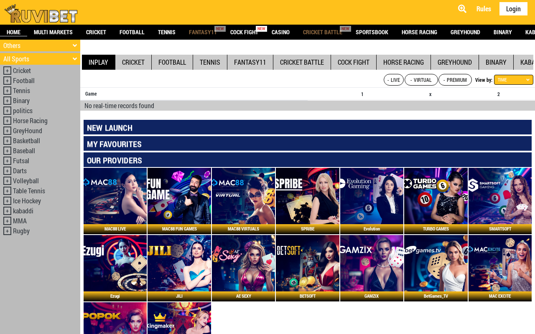Image resolution: width=535 pixels, height=334 pixels.
Task: Expand the Futsal plus icon
Action: click(x=7, y=161)
